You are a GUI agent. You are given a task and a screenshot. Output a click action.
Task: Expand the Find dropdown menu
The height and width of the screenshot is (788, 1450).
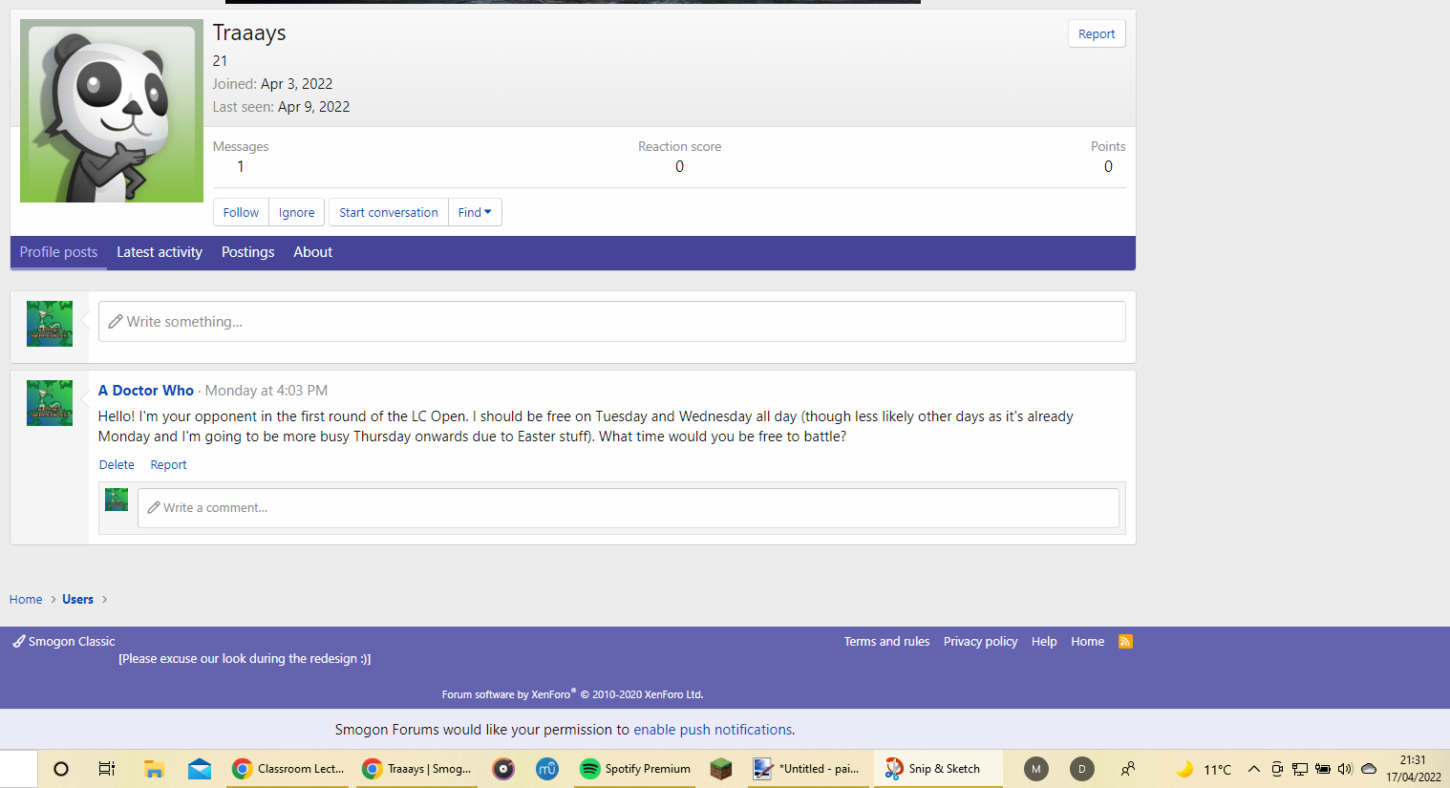[475, 212]
